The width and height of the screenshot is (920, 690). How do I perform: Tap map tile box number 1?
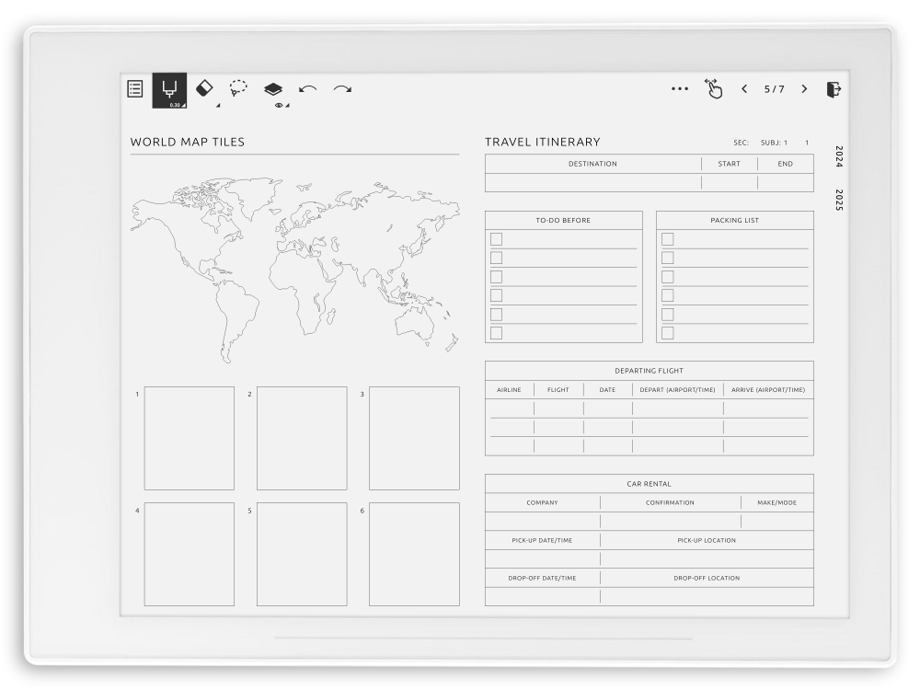[x=190, y=438]
